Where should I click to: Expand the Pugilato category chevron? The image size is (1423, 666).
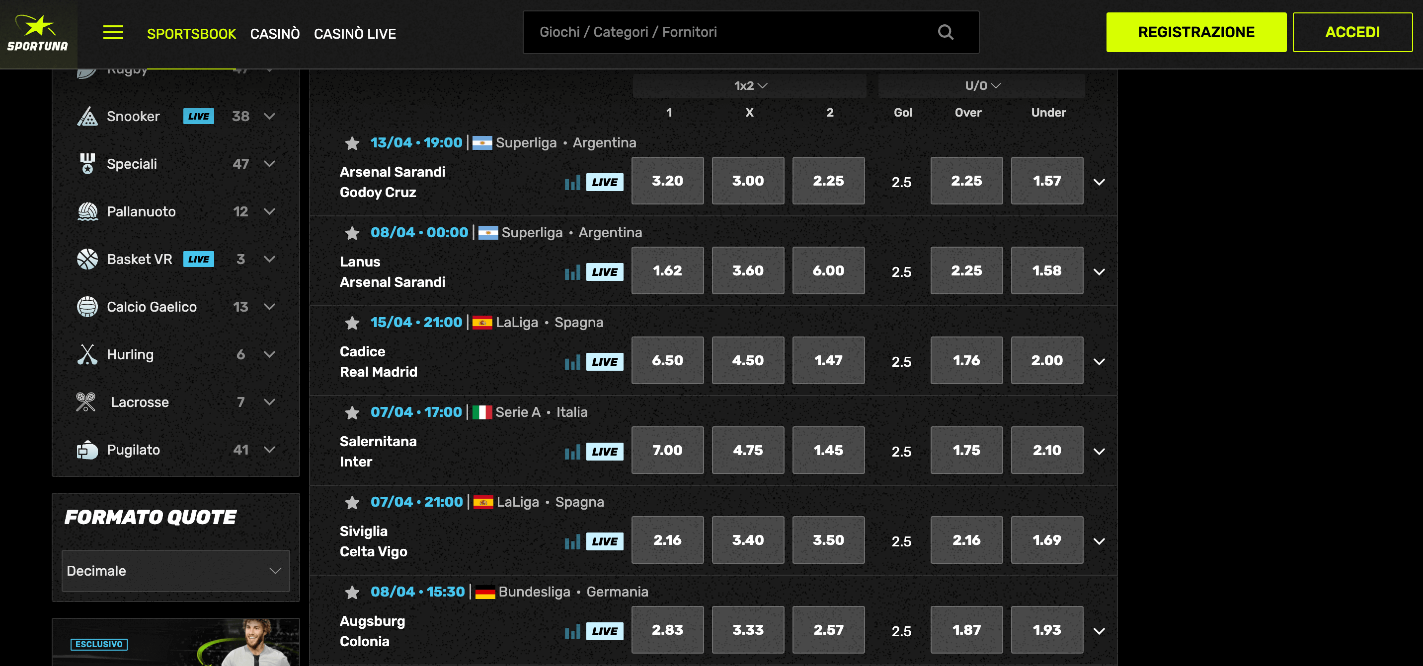270,450
